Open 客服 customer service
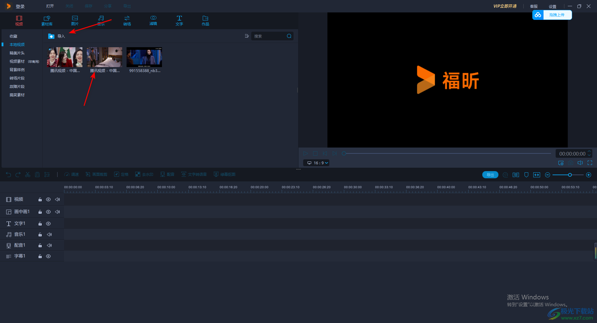Screen dimensions: 597x323 coord(534,7)
